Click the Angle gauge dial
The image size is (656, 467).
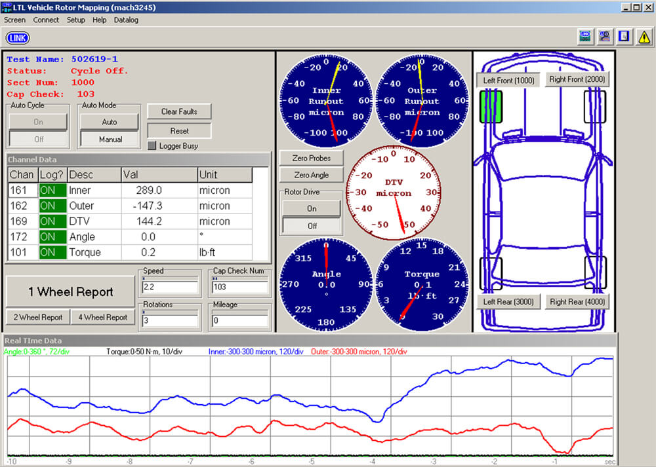[x=326, y=284]
